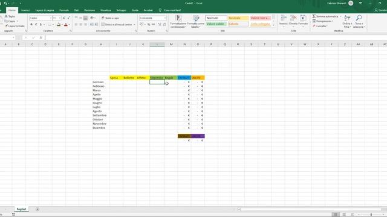Select the Foglio1 sheet tab

coord(22,209)
